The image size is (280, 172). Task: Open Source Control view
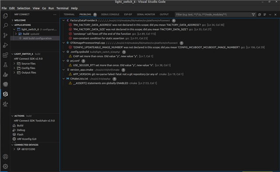click(5, 35)
